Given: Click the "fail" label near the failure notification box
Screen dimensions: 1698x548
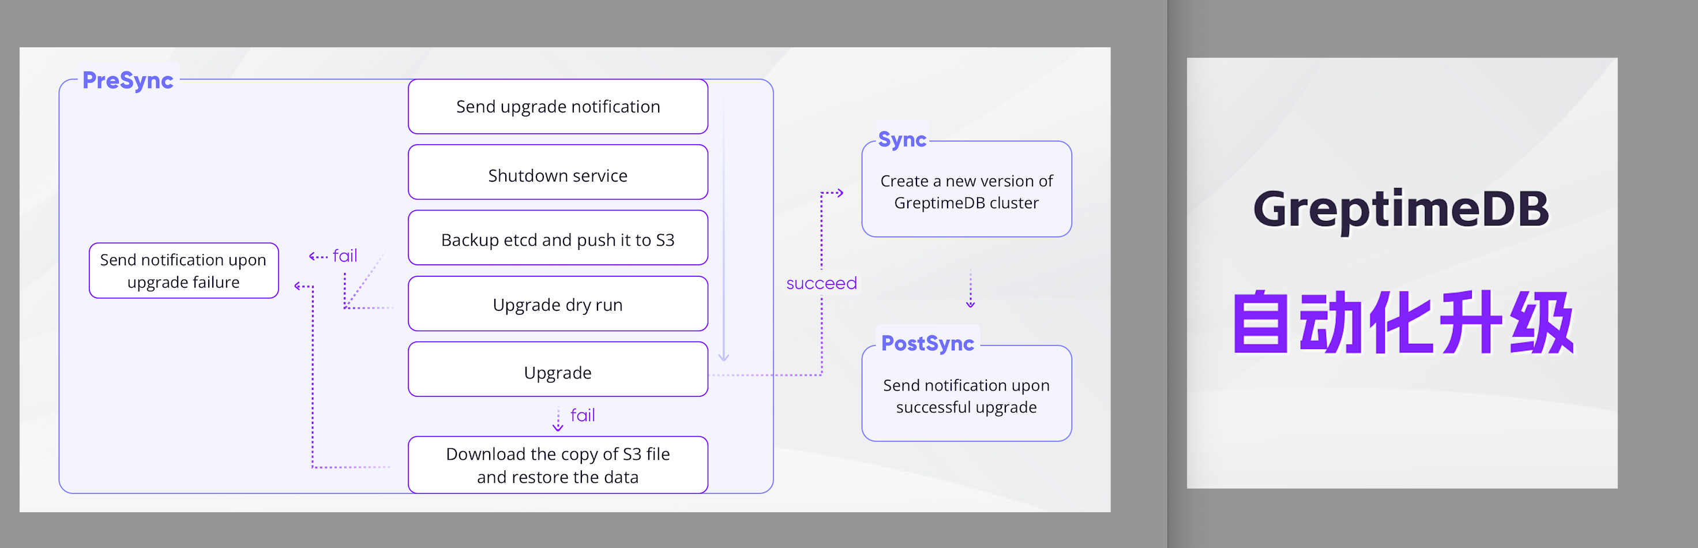Looking at the screenshot, I should (345, 255).
